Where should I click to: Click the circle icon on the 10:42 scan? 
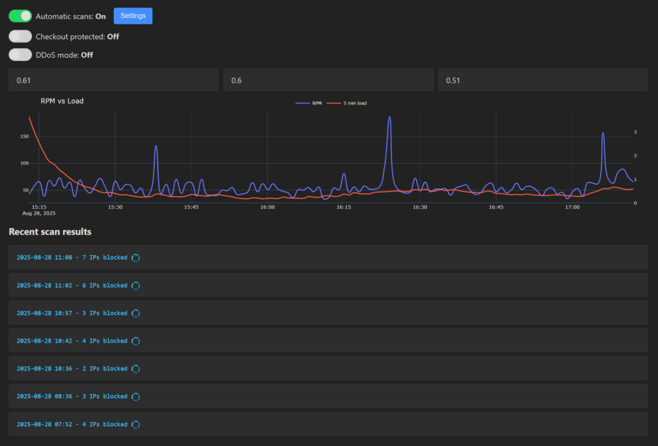pyautogui.click(x=136, y=341)
